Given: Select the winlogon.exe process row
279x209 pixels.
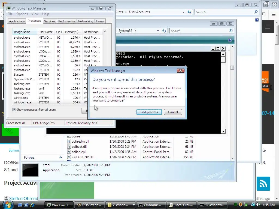Looking at the screenshot, I should click(50, 102).
